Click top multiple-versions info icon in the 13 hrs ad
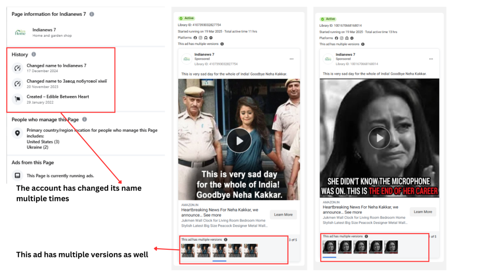 pyautogui.click(x=363, y=44)
